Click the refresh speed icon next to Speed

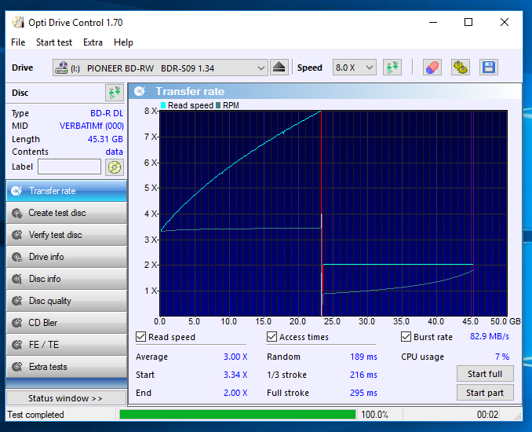click(x=392, y=68)
